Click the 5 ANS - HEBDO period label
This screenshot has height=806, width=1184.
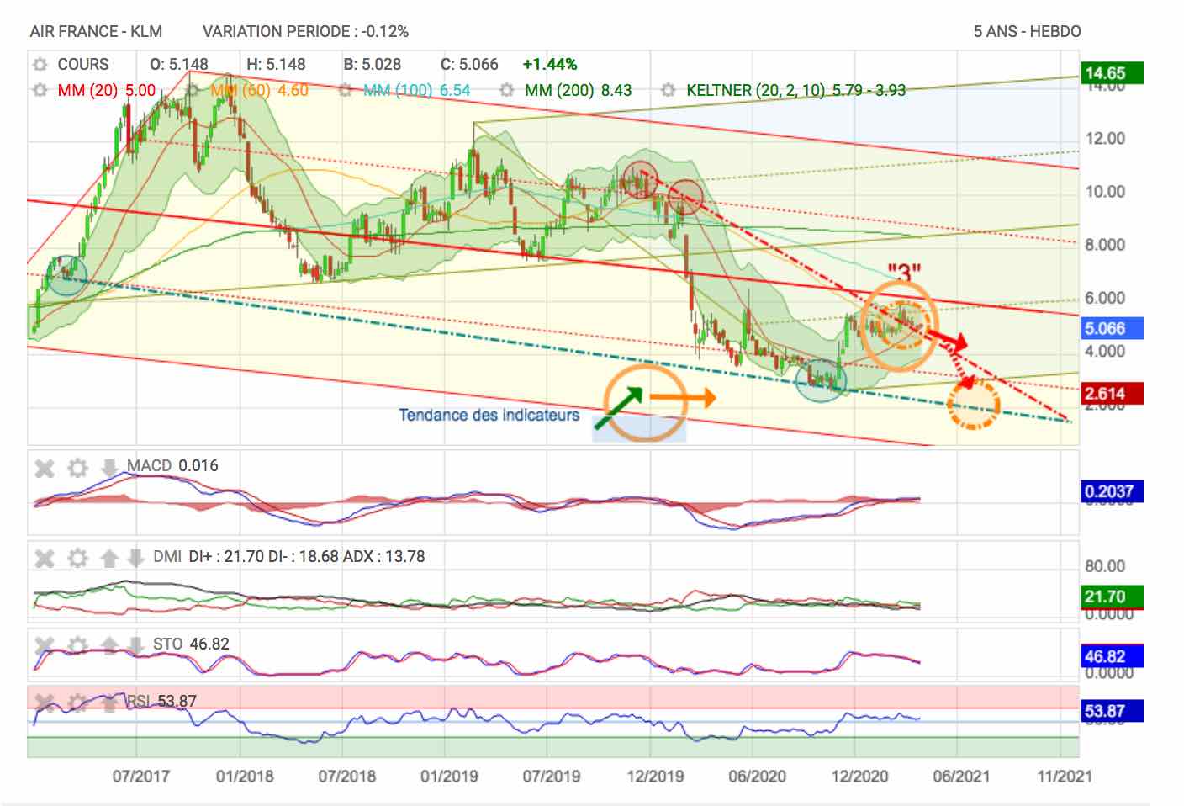coord(1027,32)
